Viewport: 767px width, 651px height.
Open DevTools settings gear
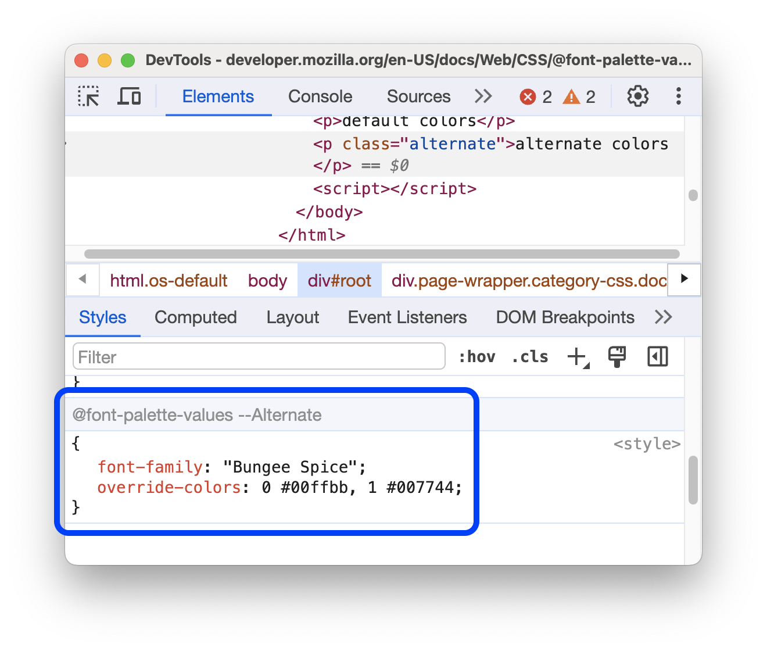click(x=637, y=96)
